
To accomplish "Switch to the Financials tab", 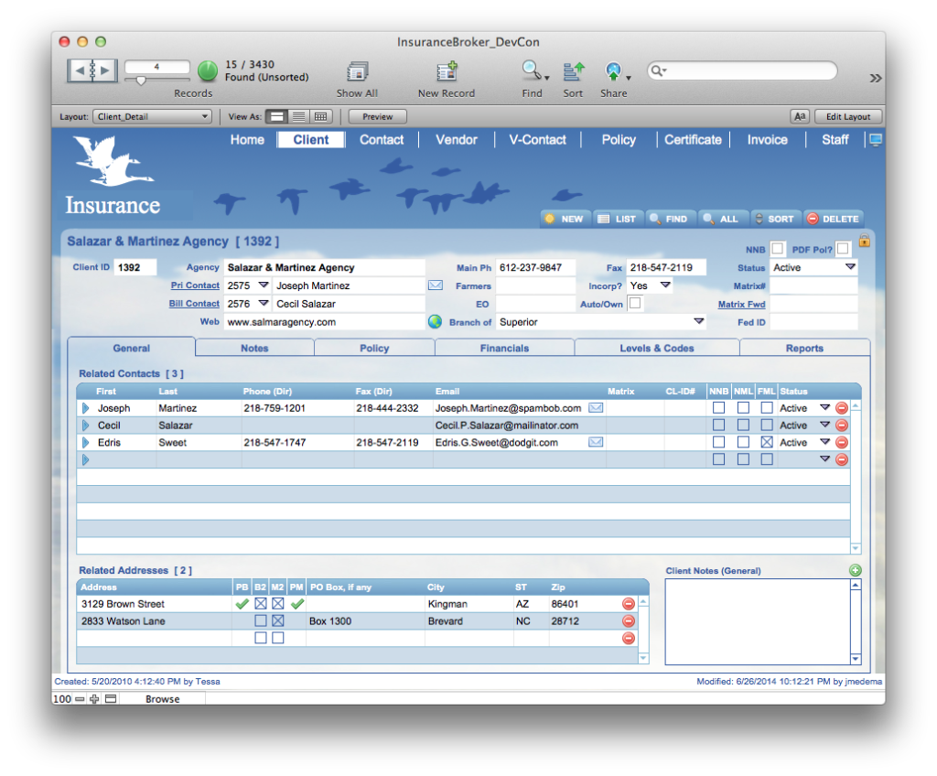I will pos(504,348).
